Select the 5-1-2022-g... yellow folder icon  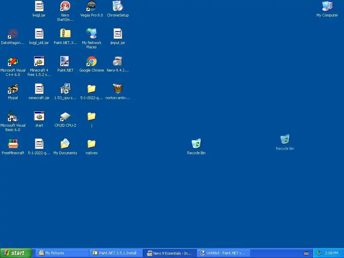91,89
